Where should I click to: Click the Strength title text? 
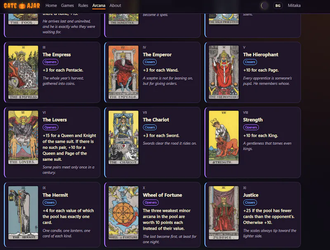253,120
